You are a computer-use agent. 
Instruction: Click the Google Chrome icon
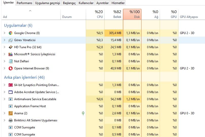click(x=11, y=33)
